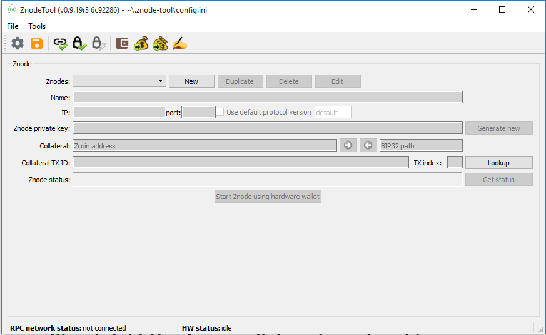Image resolution: width=546 pixels, height=335 pixels.
Task: Click Start Znode using hardware wallet
Action: 268,197
